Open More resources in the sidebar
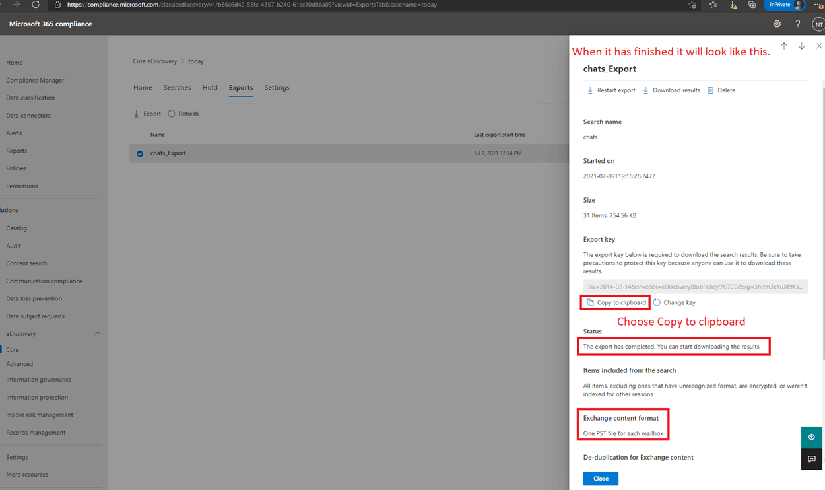Screen dimensions: 825x490 coord(27,475)
